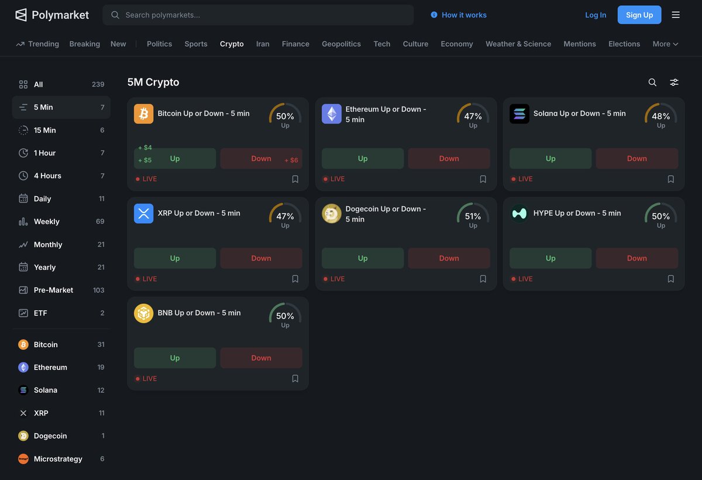Focus the Search polymarkets input field
Viewport: 702px width, 480px height.
click(x=258, y=15)
